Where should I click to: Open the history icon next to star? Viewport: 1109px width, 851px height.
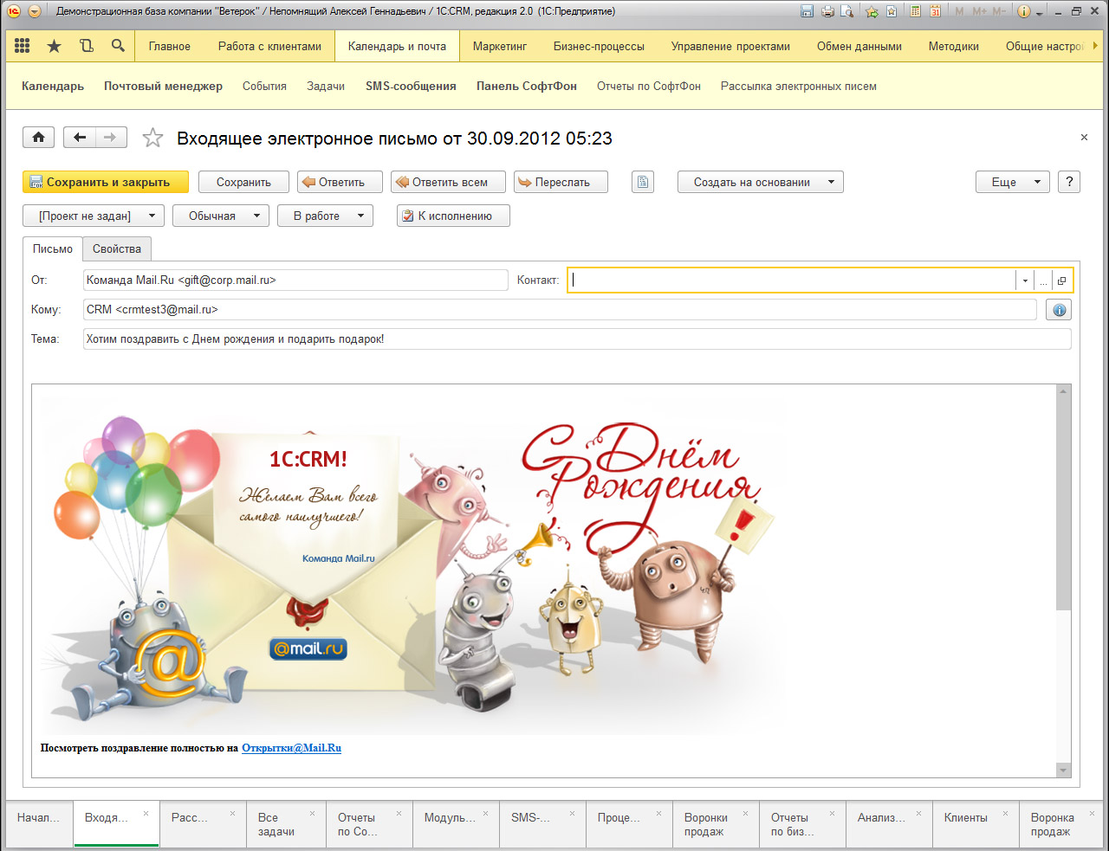[87, 46]
